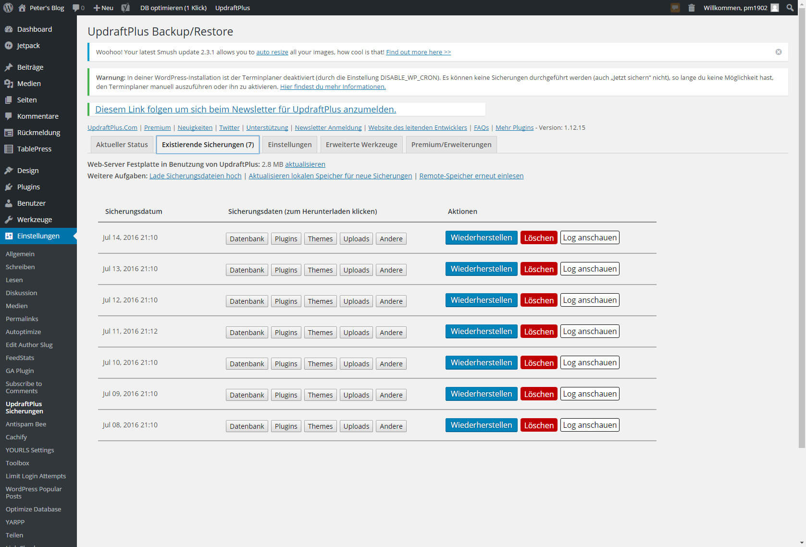The height and width of the screenshot is (547, 806).
Task: Open the Erweiterte Werkzeuge tab
Action: point(361,145)
